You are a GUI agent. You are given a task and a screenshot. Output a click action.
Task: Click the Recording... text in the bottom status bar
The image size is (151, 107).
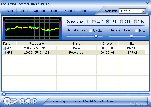tap(59, 101)
